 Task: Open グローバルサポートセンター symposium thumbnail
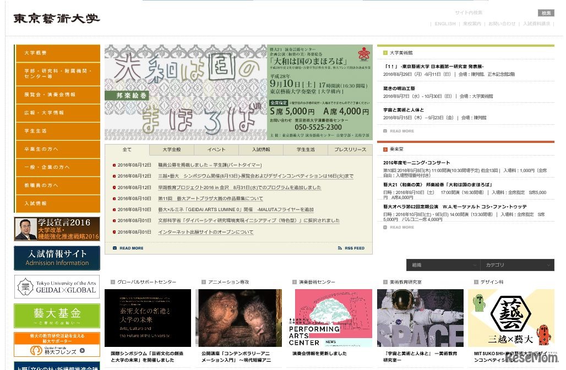coord(148,318)
